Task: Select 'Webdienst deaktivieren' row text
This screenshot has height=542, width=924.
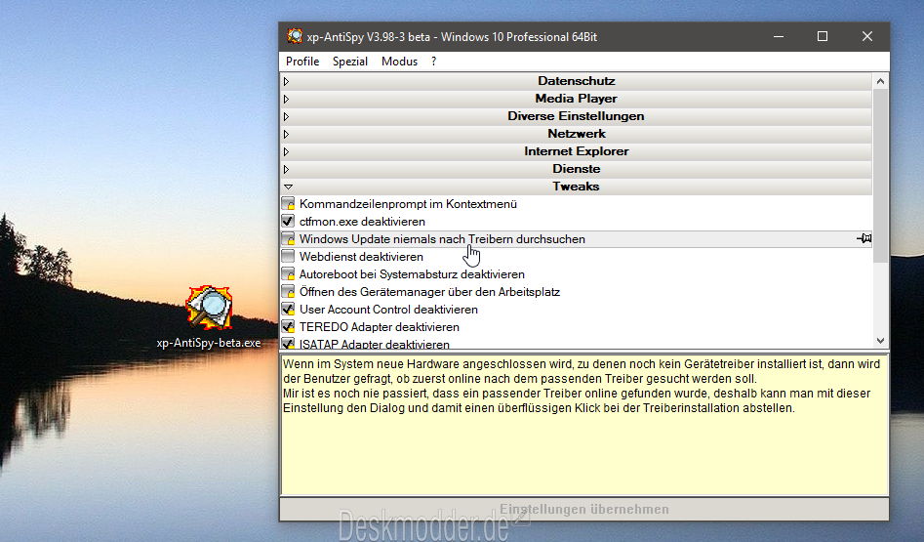Action: coord(361,257)
